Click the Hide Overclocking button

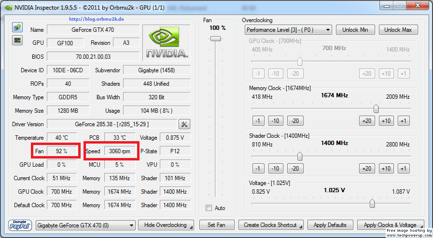[166, 225]
